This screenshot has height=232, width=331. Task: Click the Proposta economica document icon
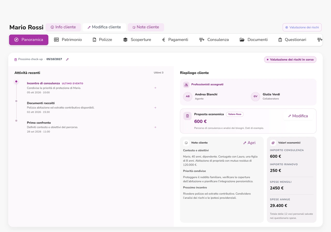(x=187, y=116)
